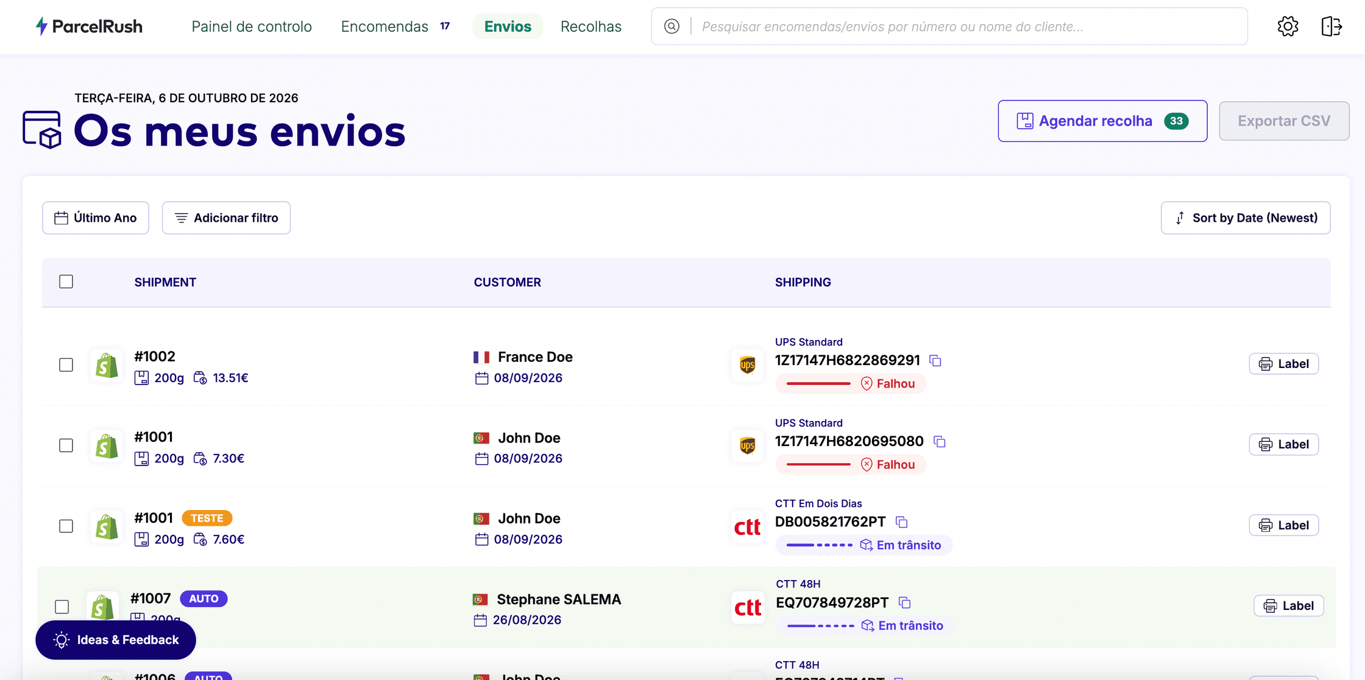Open the Encomendas tab
1365x680 pixels.
[x=395, y=26]
